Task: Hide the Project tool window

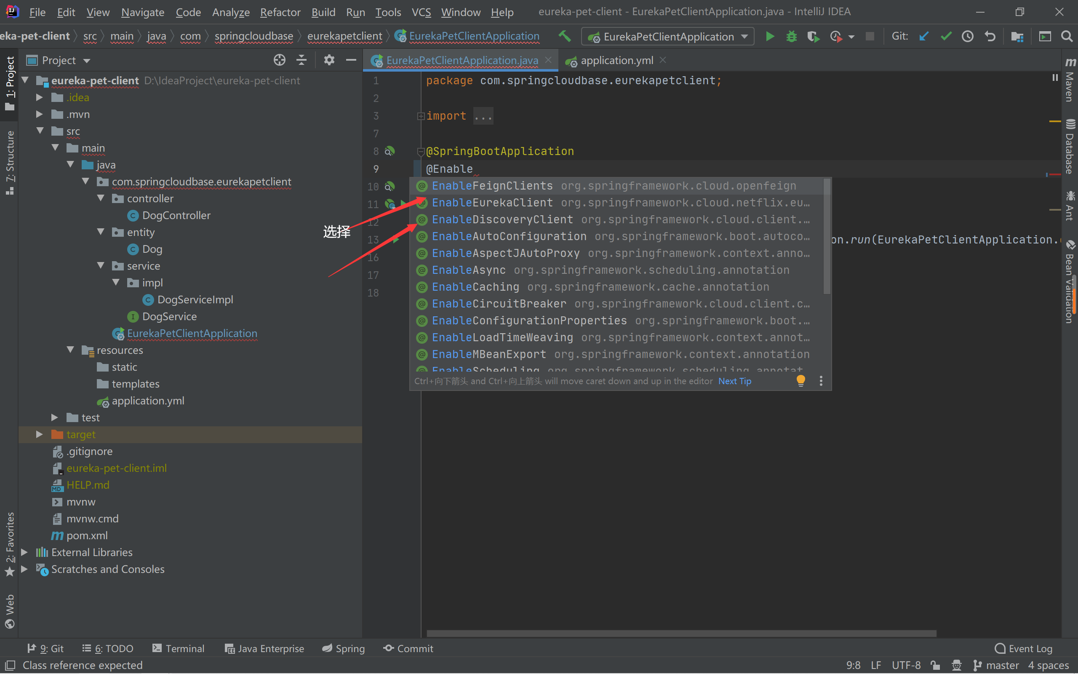Action: click(351, 60)
